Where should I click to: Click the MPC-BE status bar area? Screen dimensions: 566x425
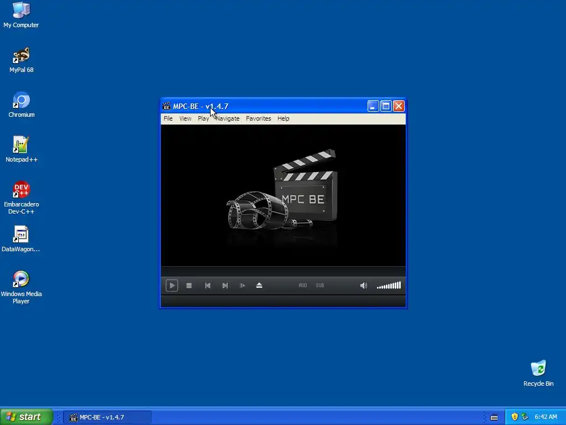283,302
